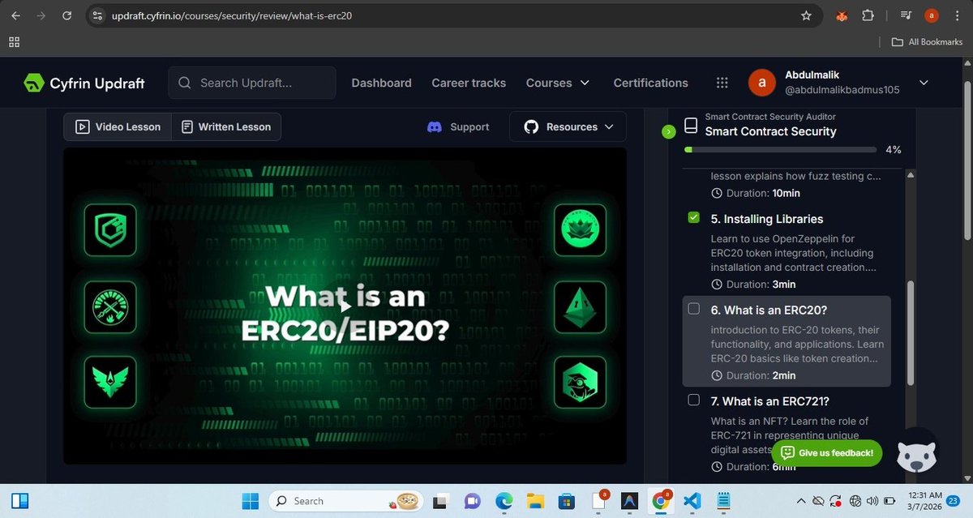
Task: Expand the user profile chevron
Action: pos(924,83)
